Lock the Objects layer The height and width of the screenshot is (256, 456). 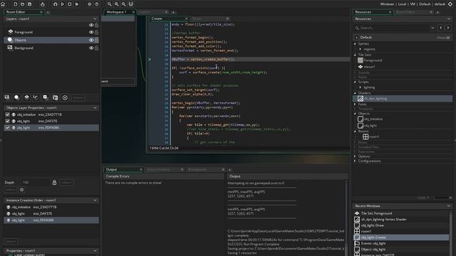point(97,40)
